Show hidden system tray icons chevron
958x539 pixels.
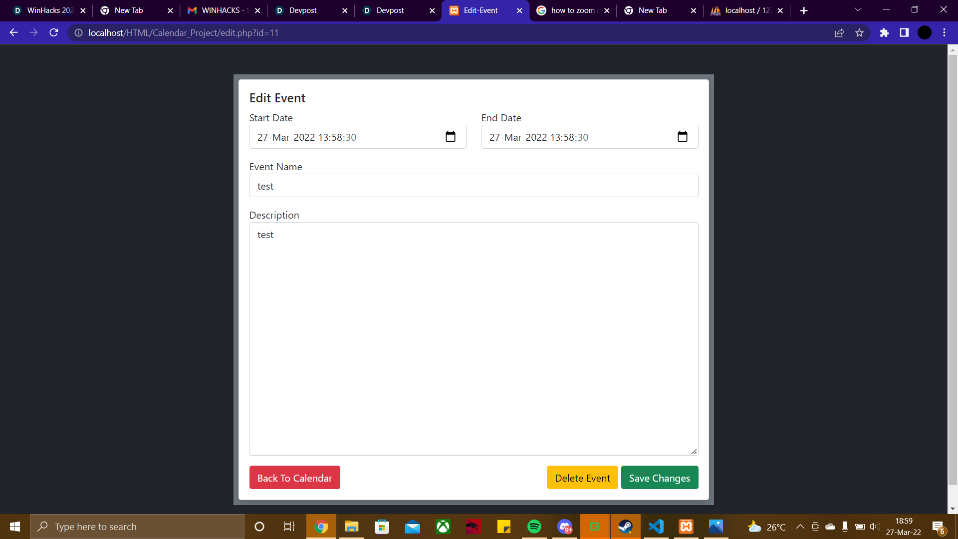pyautogui.click(x=800, y=527)
